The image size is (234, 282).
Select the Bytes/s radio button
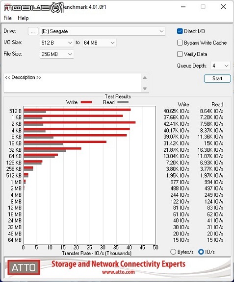pyautogui.click(x=173, y=252)
